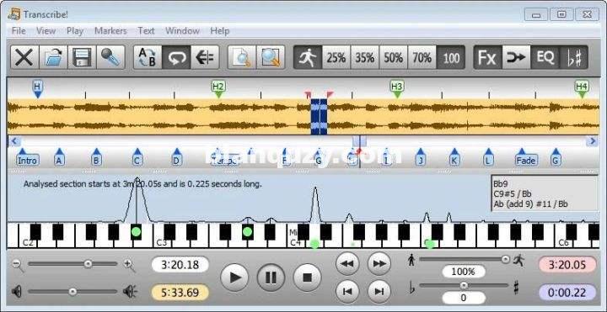607x312 pixels.
Task: Open the Fx effects window
Action: point(488,57)
